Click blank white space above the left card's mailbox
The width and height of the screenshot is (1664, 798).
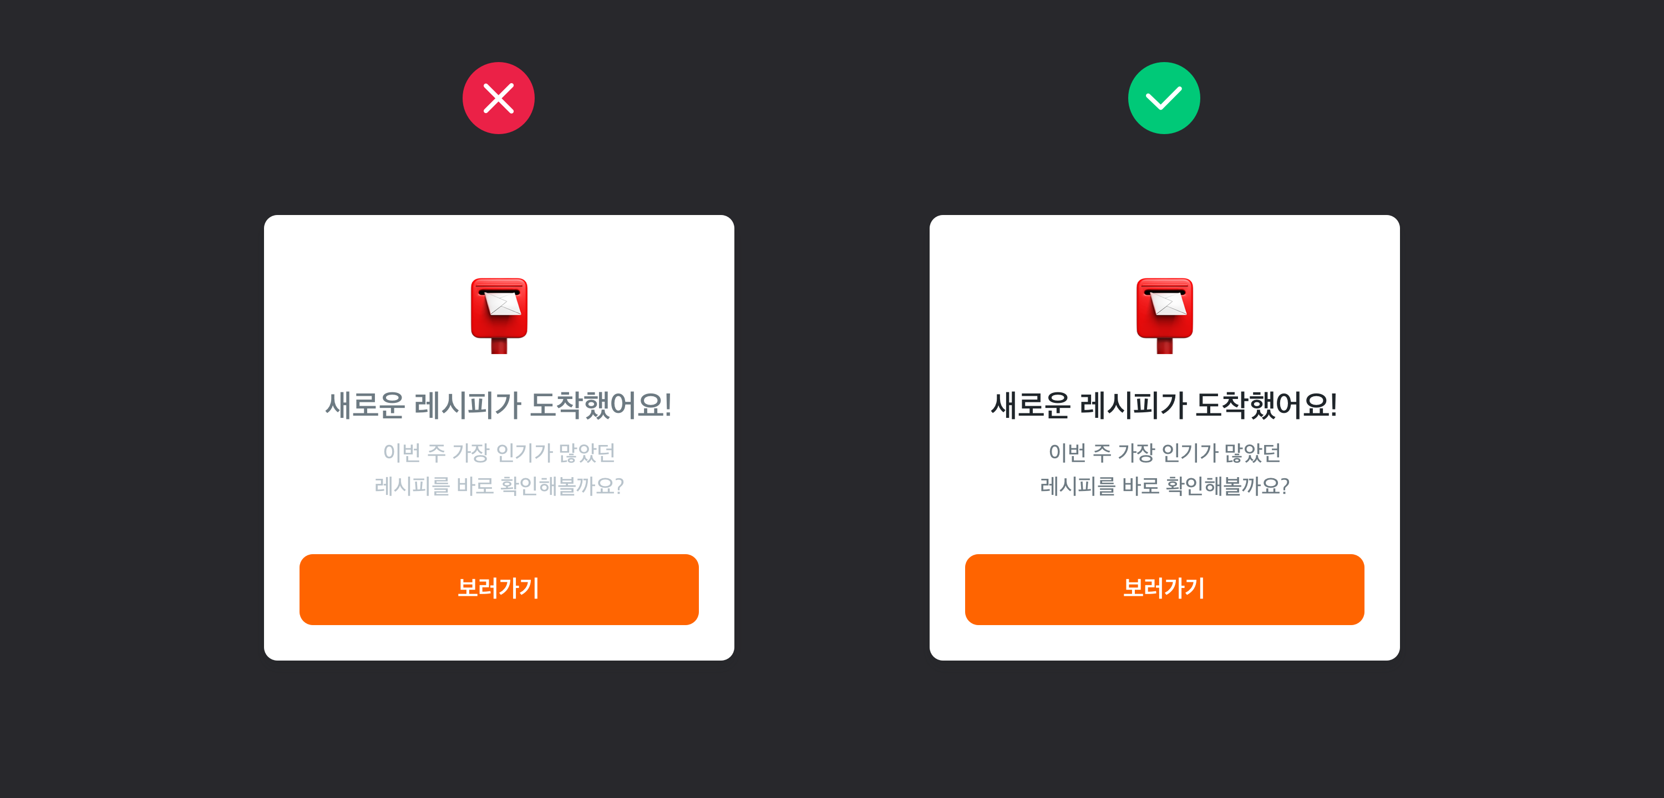pos(499,247)
